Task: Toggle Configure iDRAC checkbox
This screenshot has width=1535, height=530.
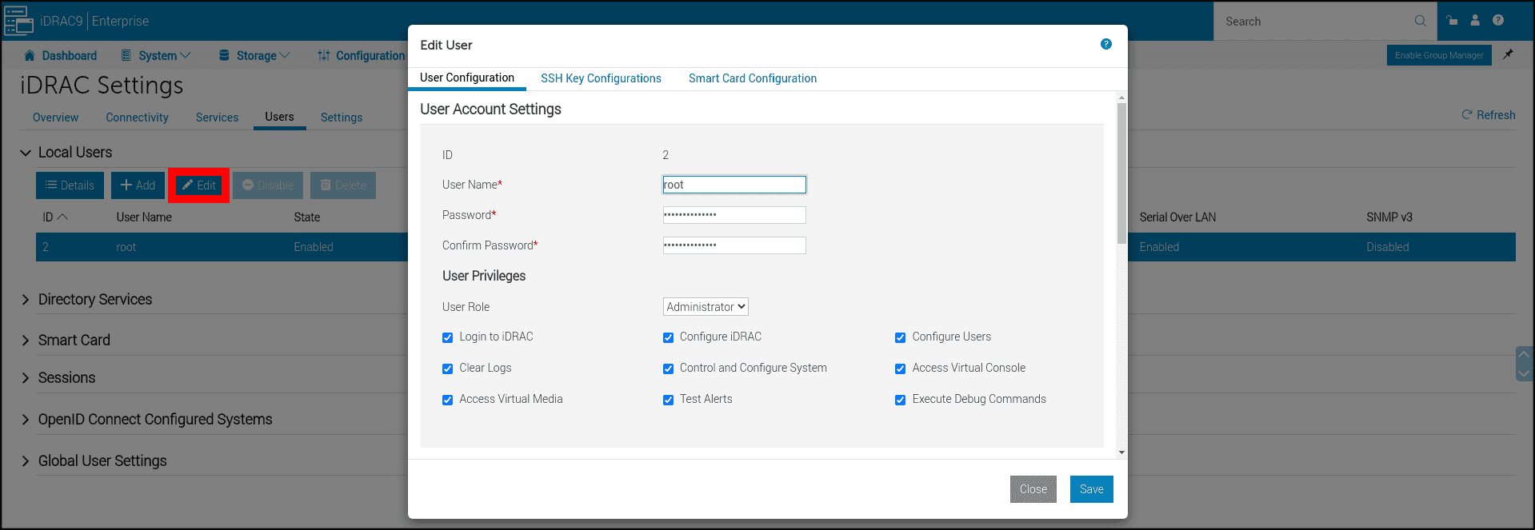Action: point(668,337)
